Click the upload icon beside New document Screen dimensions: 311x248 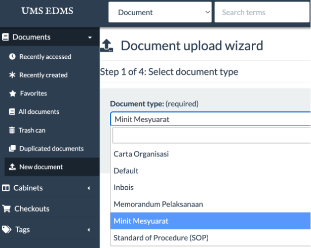tap(13, 167)
